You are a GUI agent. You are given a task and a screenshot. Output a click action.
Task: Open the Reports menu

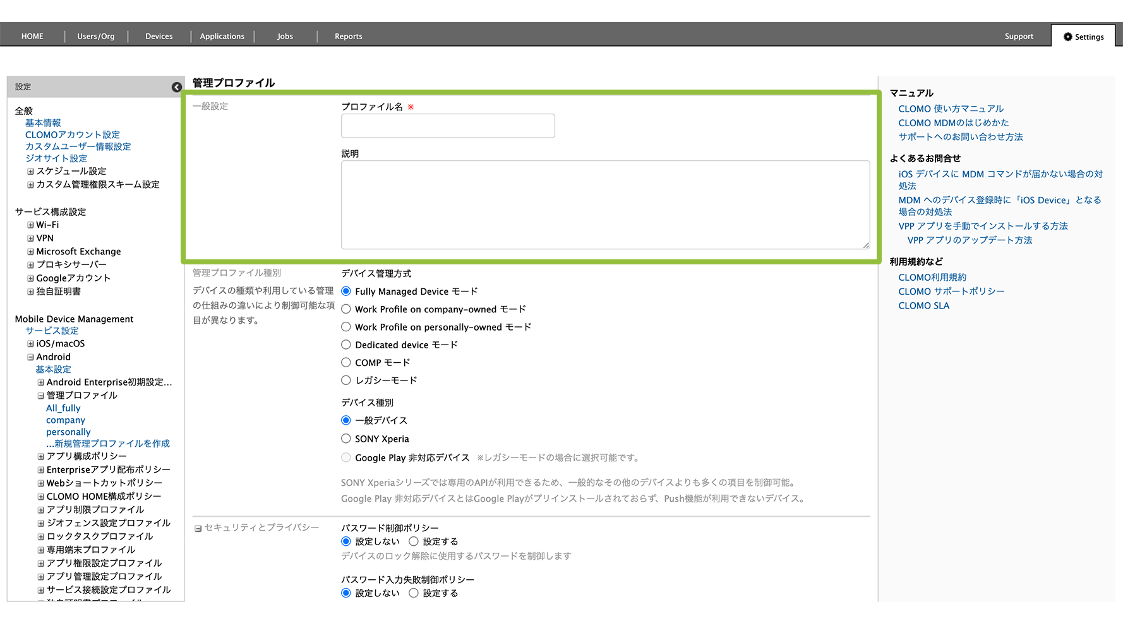coord(348,37)
